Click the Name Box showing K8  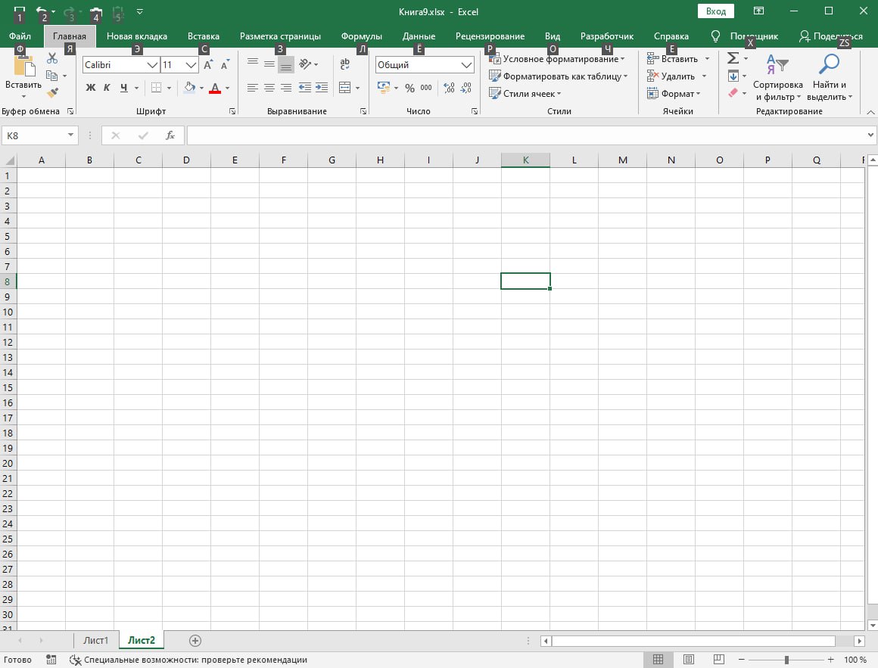[x=34, y=135]
